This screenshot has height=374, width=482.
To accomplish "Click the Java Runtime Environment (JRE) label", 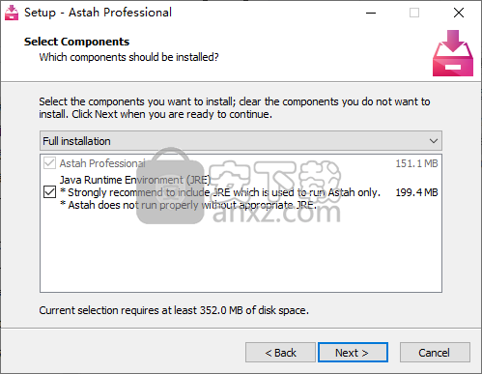I will click(x=135, y=180).
